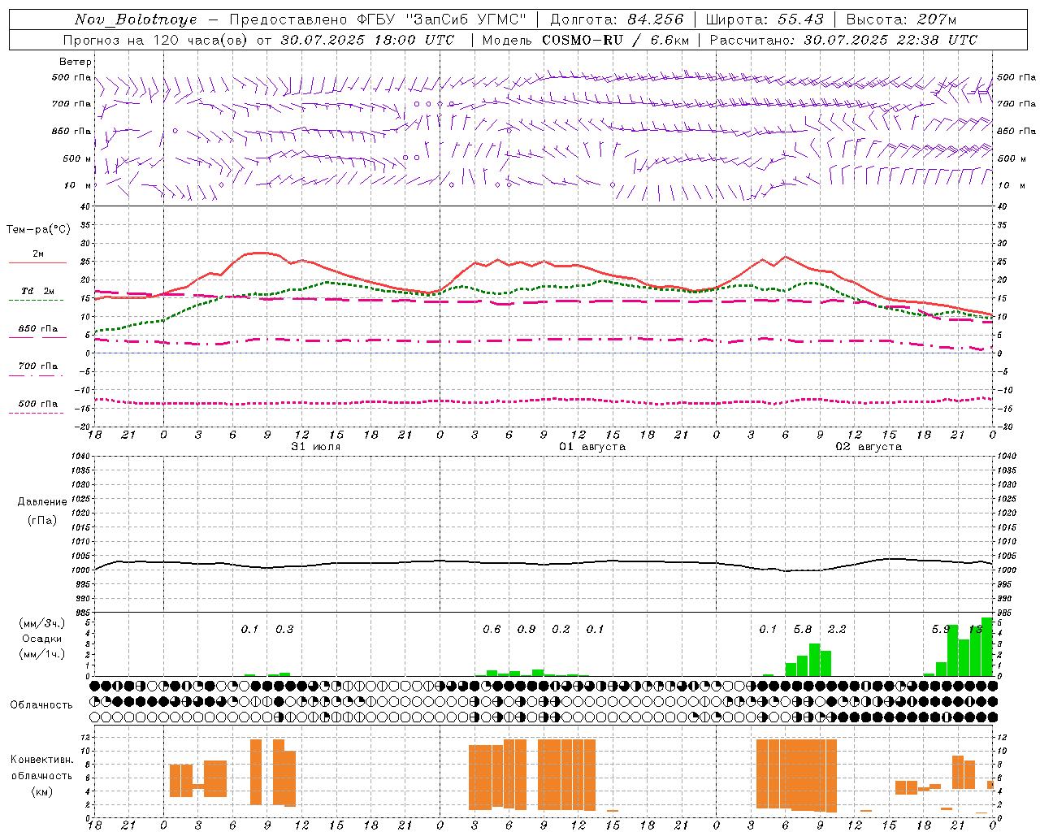This screenshot has width=1040, height=832.
Task: Click the 02 августа date label
Action: point(869,447)
